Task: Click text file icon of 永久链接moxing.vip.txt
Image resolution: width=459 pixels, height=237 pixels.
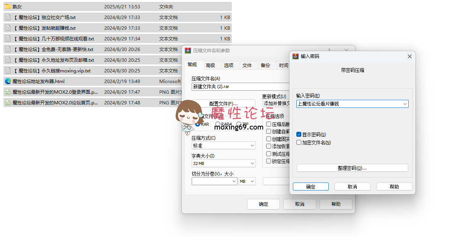Action: pos(8,70)
